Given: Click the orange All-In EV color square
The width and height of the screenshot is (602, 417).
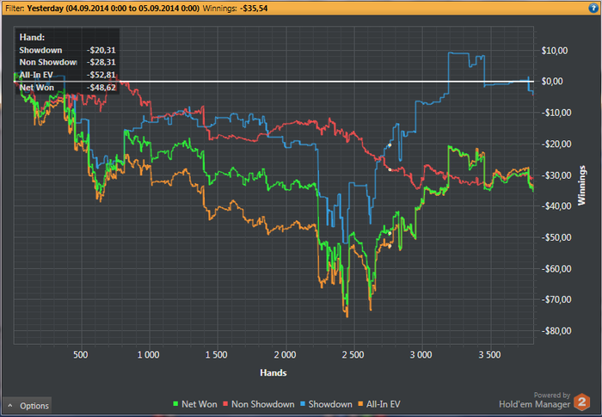Looking at the screenshot, I should pos(360,404).
